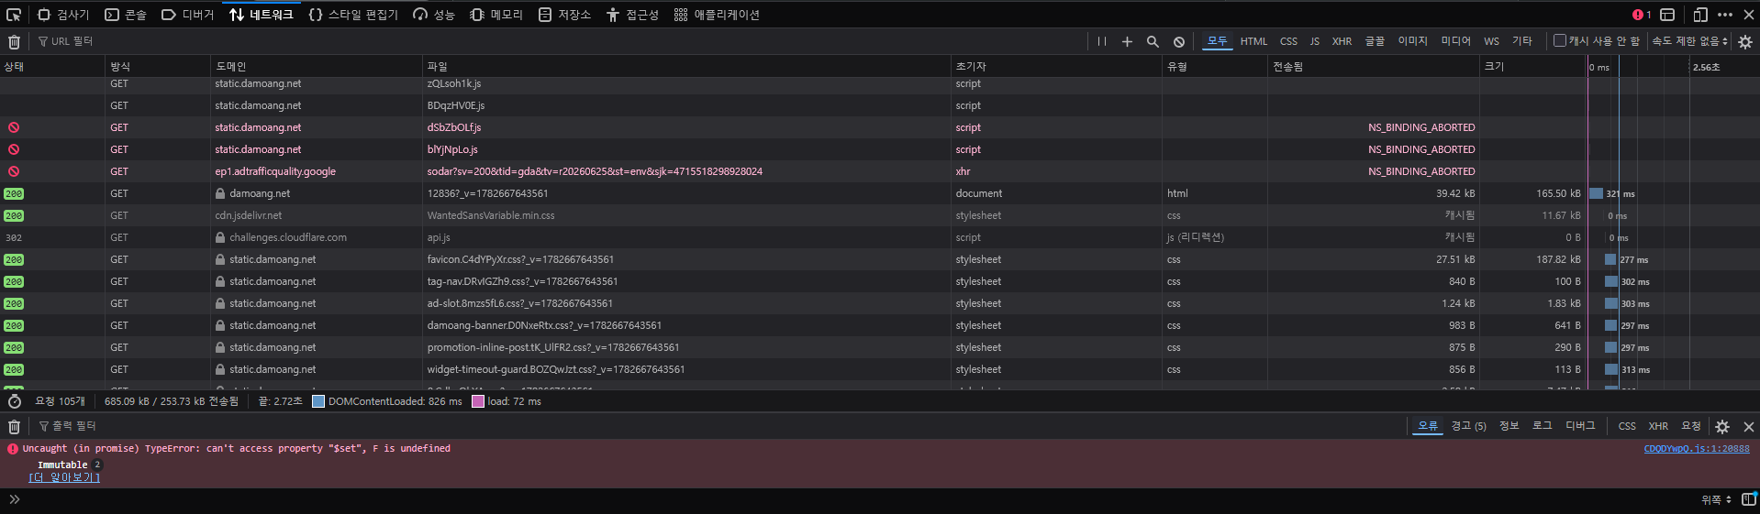This screenshot has height=514, width=1760.
Task: Open 속도 제한 없음 throttling dropdown
Action: click(1689, 41)
